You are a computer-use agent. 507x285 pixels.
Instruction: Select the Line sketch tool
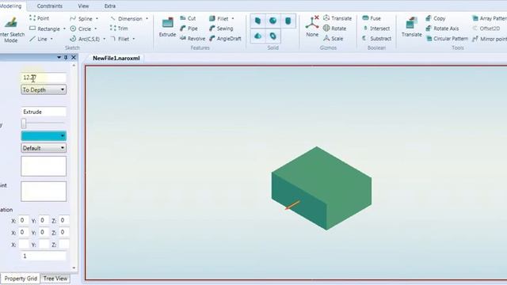[38, 39]
